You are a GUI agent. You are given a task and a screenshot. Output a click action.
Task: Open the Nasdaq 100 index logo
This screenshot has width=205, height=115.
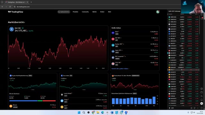113,45
